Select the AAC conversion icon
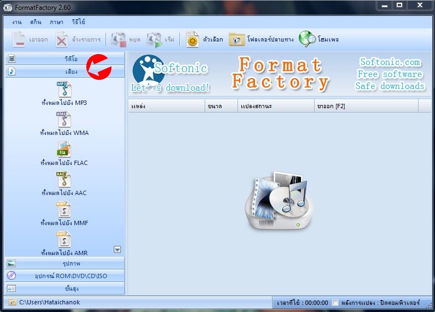Viewport: 435px width, 312px height. pos(64,179)
